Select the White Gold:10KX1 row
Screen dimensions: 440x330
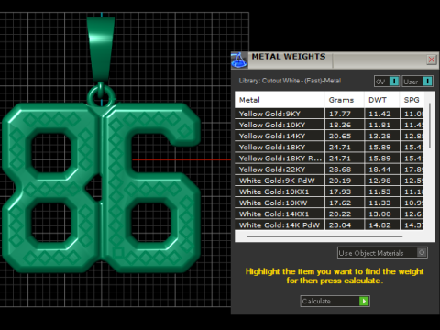tap(329, 192)
